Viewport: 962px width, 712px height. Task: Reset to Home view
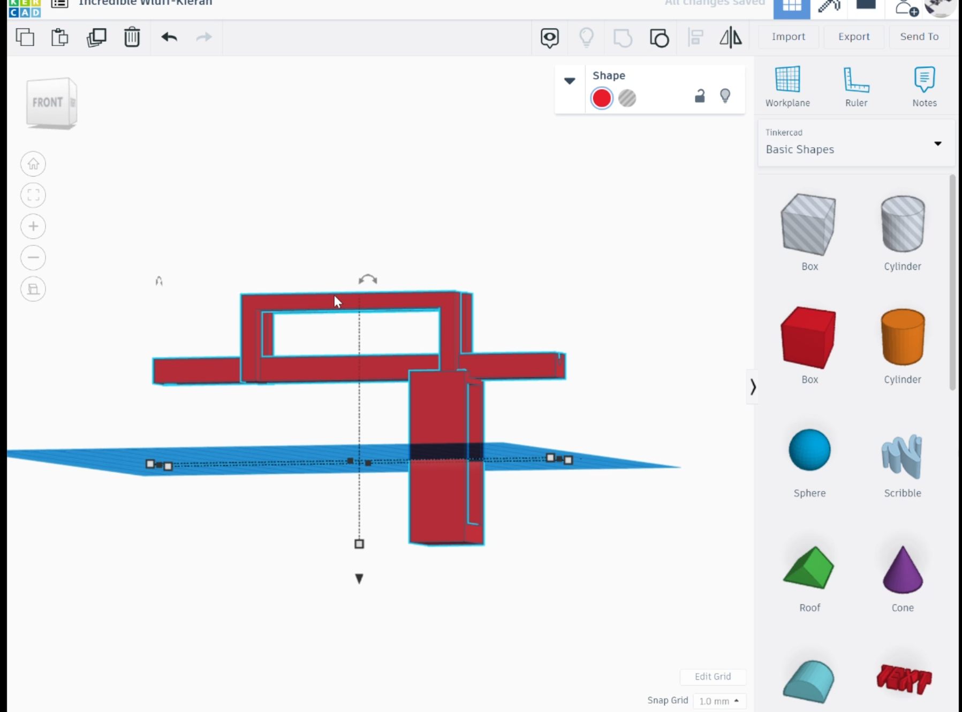(33, 164)
